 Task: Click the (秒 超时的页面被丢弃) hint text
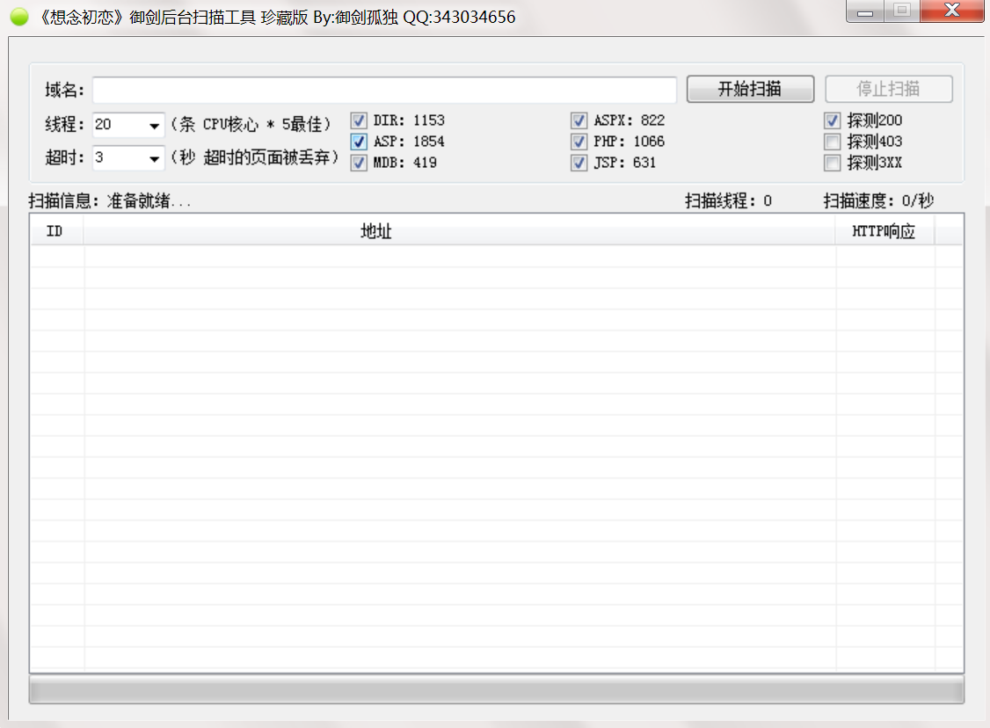[x=255, y=157]
